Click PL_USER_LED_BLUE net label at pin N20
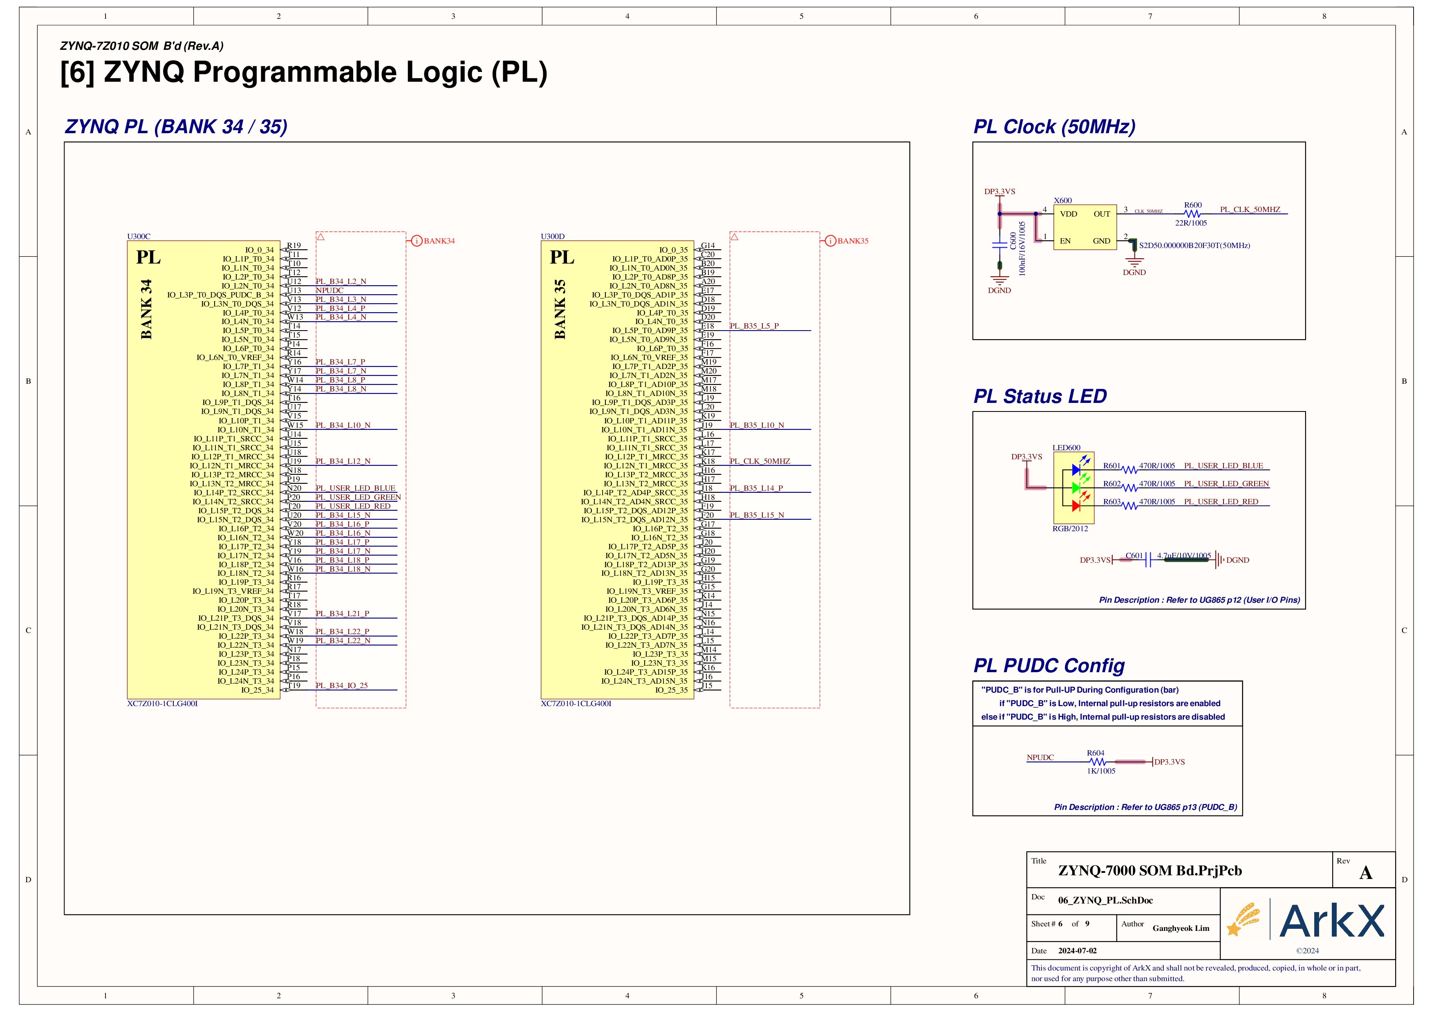1434x1013 pixels. [x=355, y=488]
